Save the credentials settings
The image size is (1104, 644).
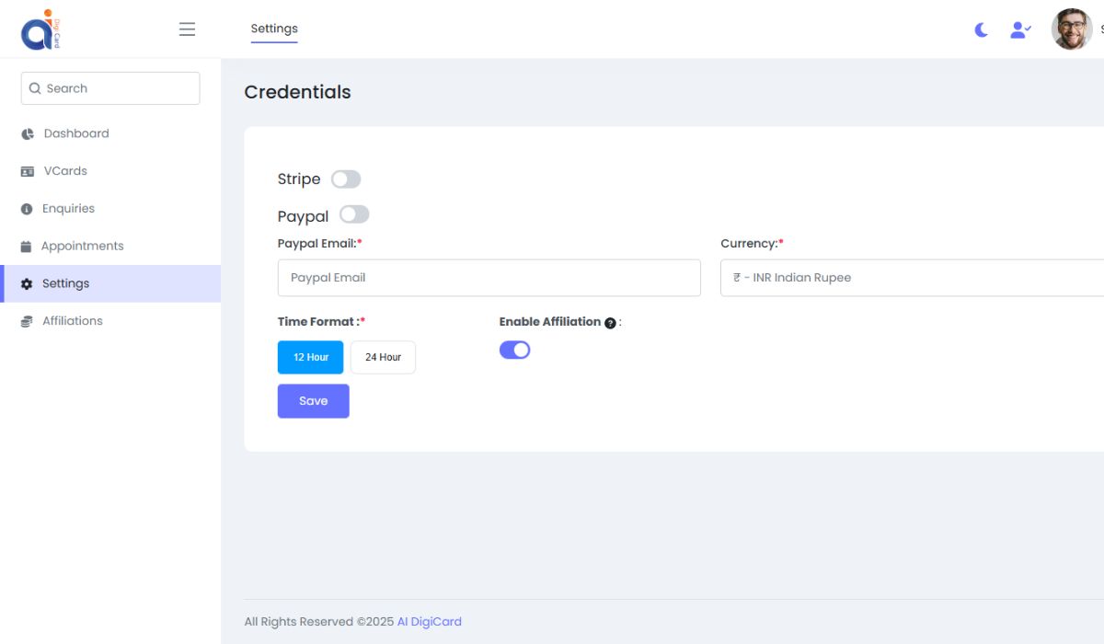pyautogui.click(x=313, y=400)
